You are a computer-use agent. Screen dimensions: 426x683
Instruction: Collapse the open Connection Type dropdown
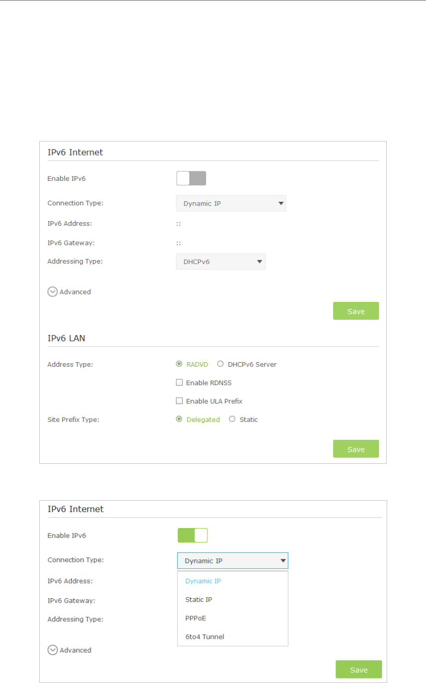coord(233,560)
